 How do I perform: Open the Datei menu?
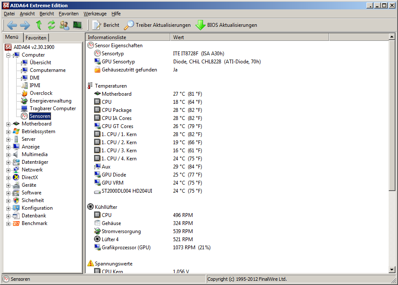click(x=9, y=14)
